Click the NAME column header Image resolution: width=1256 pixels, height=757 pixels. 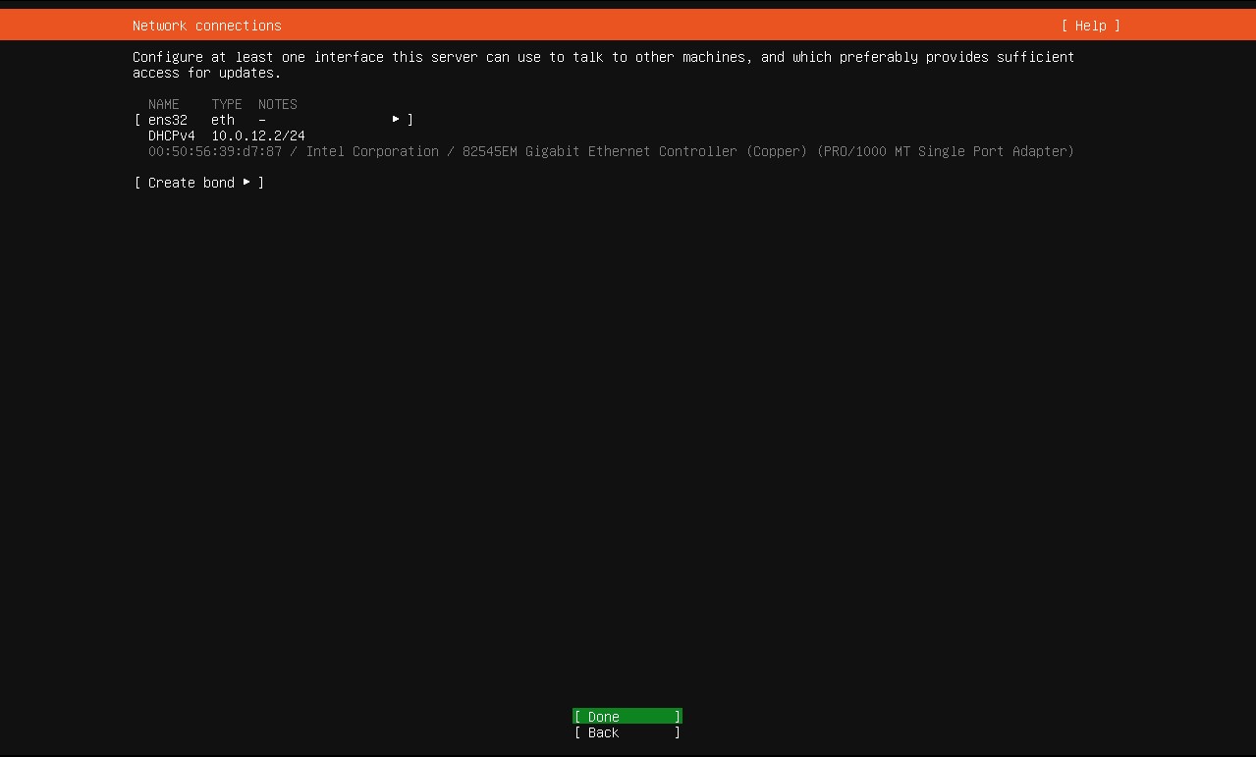click(163, 104)
